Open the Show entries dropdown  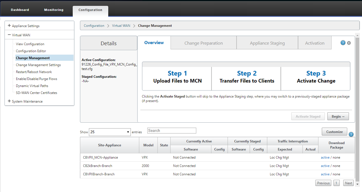coord(110,132)
